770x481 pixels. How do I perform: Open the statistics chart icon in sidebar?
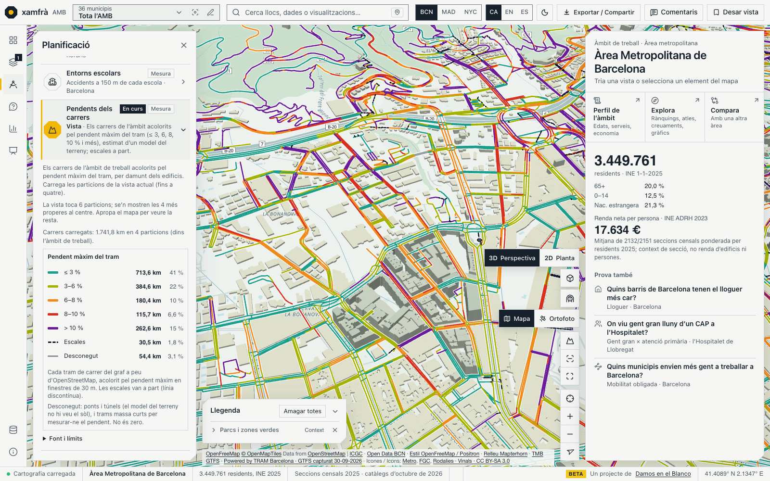coord(13,128)
